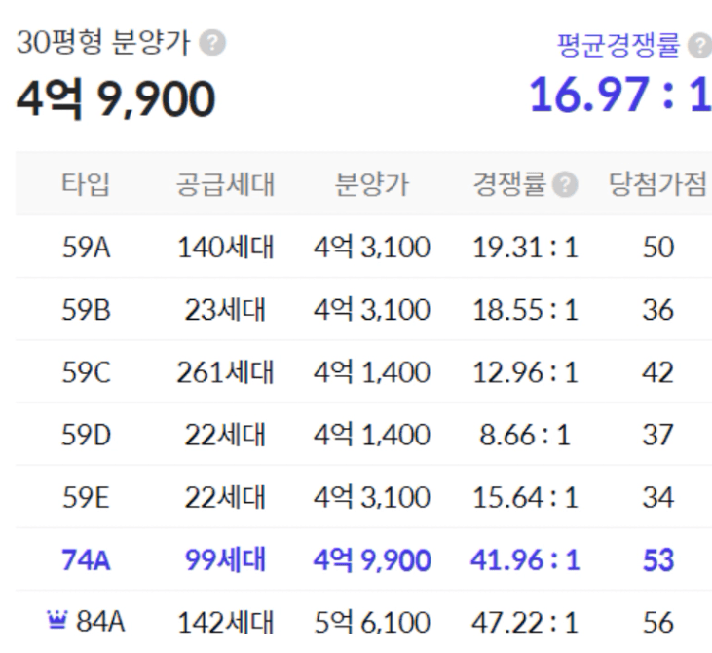Click winning score 37 in 59D row
Image resolution: width=712 pixels, height=653 pixels.
tap(658, 436)
